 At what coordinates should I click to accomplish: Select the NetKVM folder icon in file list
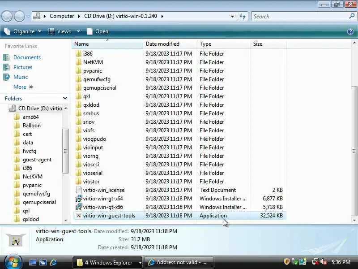pyautogui.click(x=79, y=62)
